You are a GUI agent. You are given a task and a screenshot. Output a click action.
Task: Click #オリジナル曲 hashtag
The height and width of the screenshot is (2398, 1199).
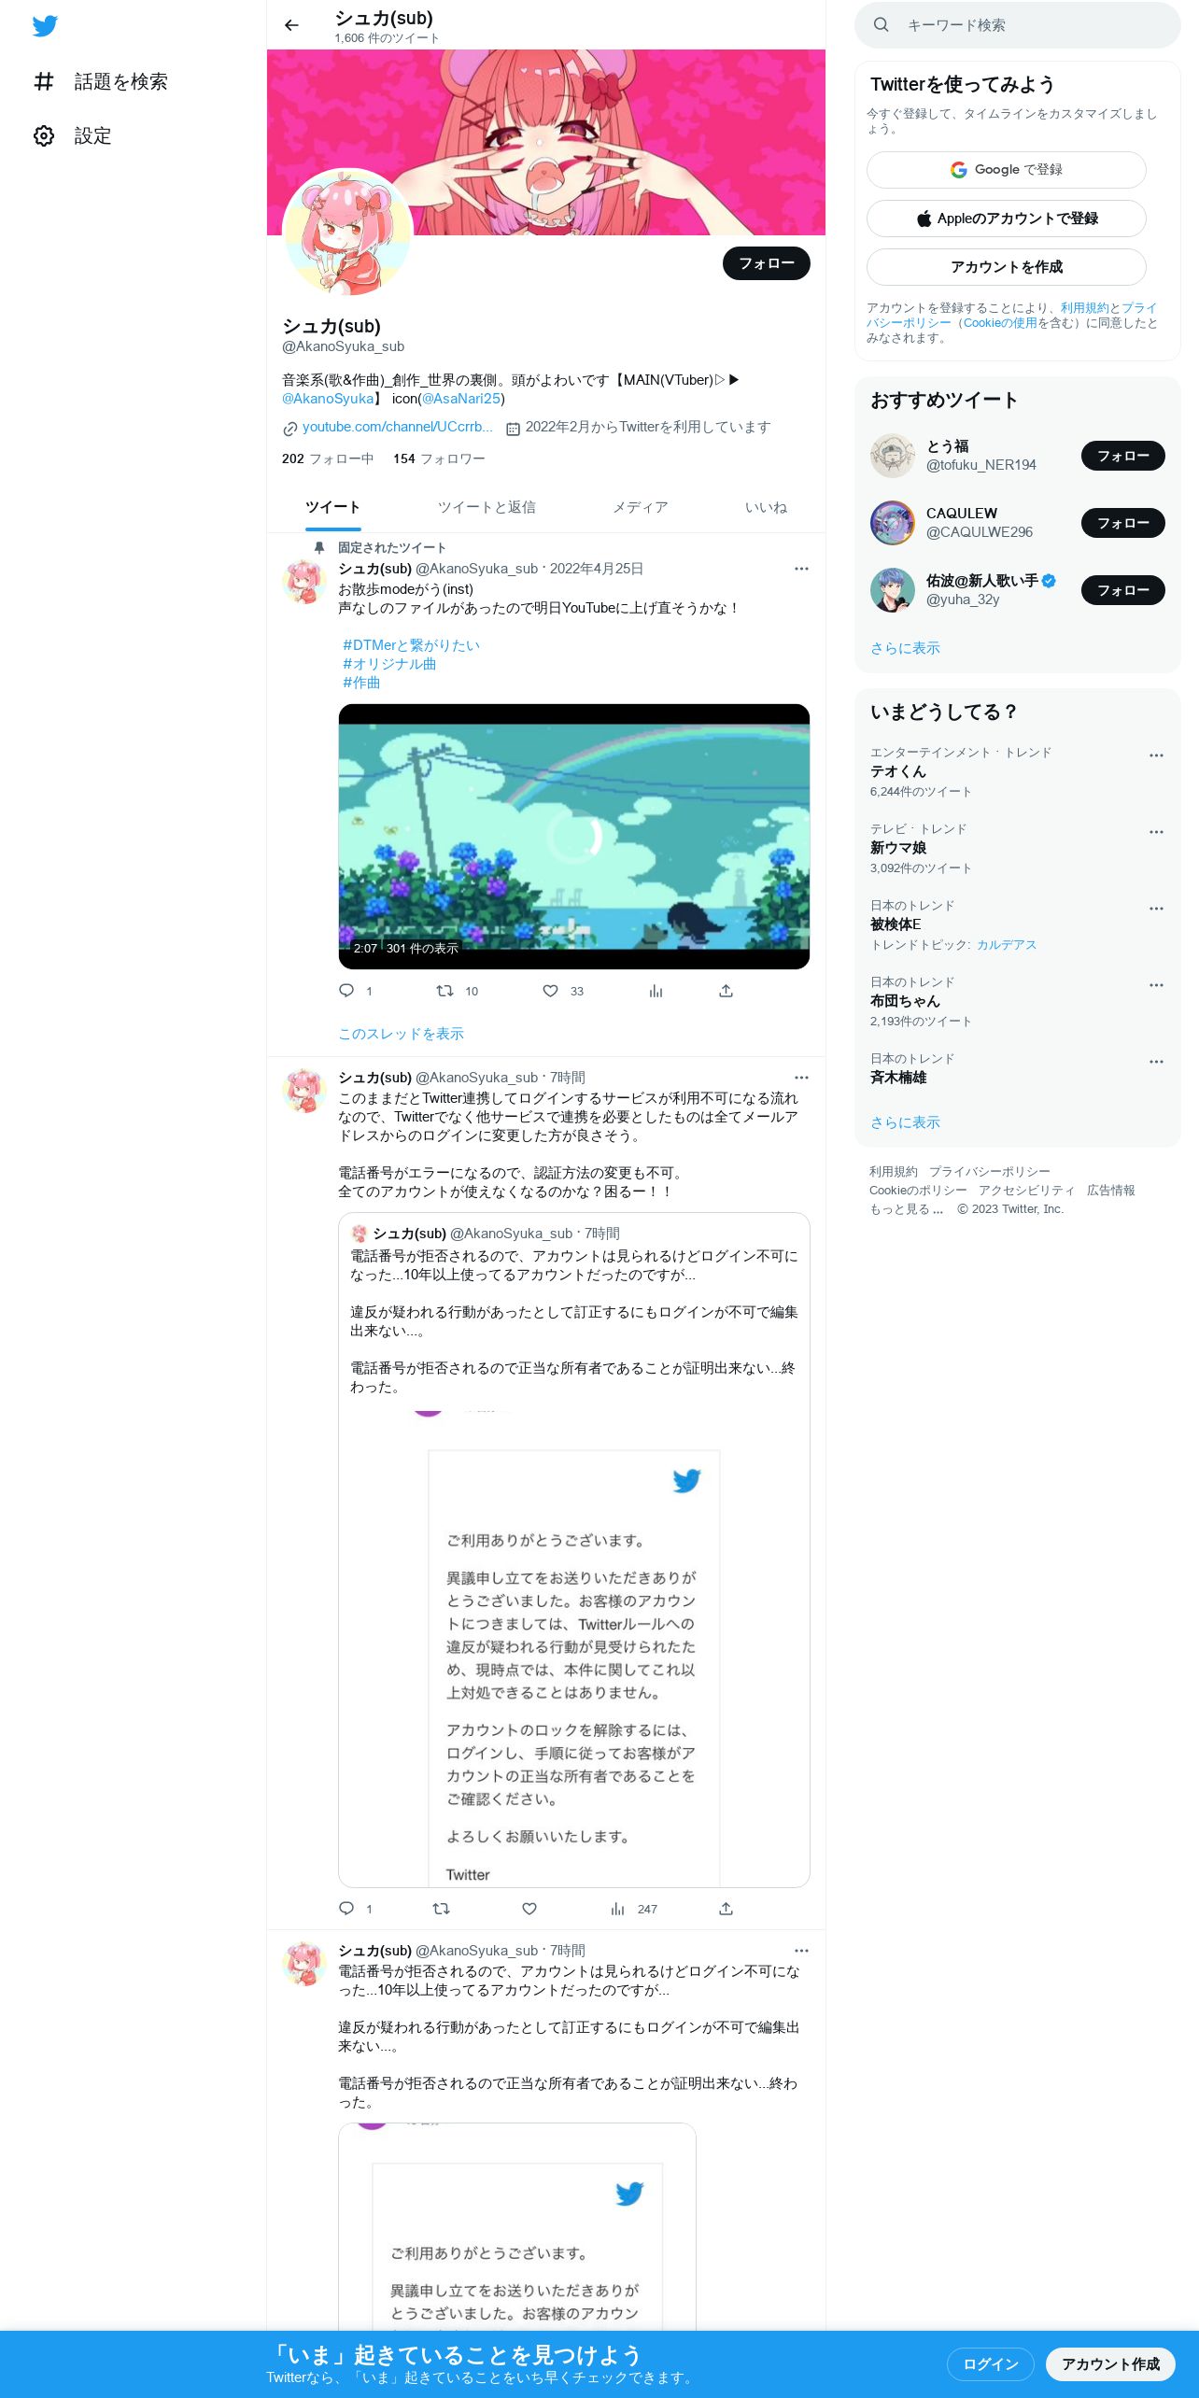[x=389, y=664]
